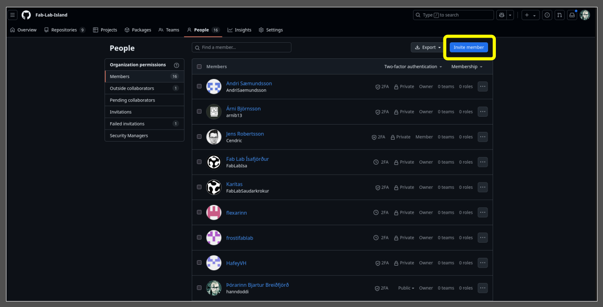The height and width of the screenshot is (307, 603).
Task: Select the checkbox for Andri Sæmundsson
Action: coord(199,86)
